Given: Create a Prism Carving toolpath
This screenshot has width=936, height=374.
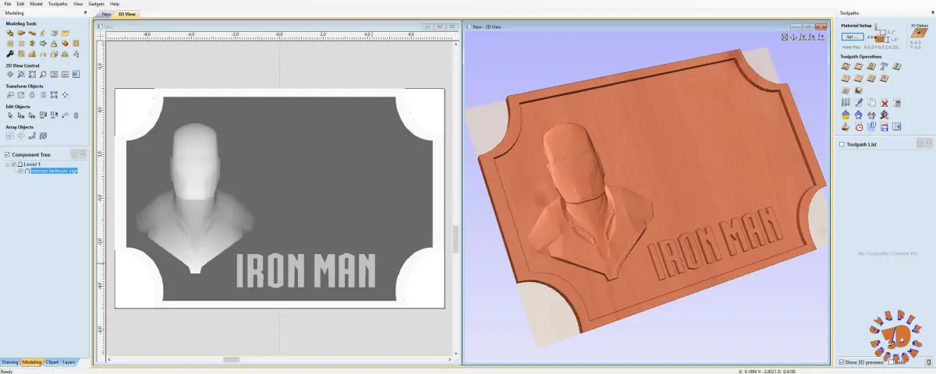Looking at the screenshot, I should [884, 78].
